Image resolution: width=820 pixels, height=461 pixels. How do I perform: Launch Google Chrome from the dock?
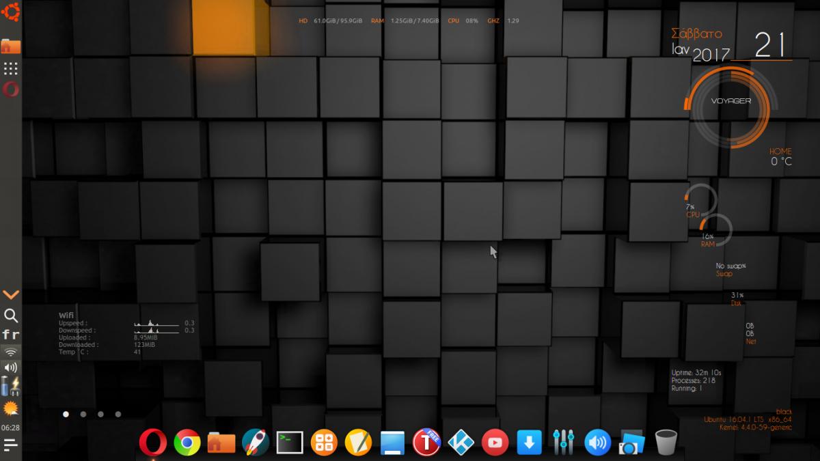click(x=187, y=443)
